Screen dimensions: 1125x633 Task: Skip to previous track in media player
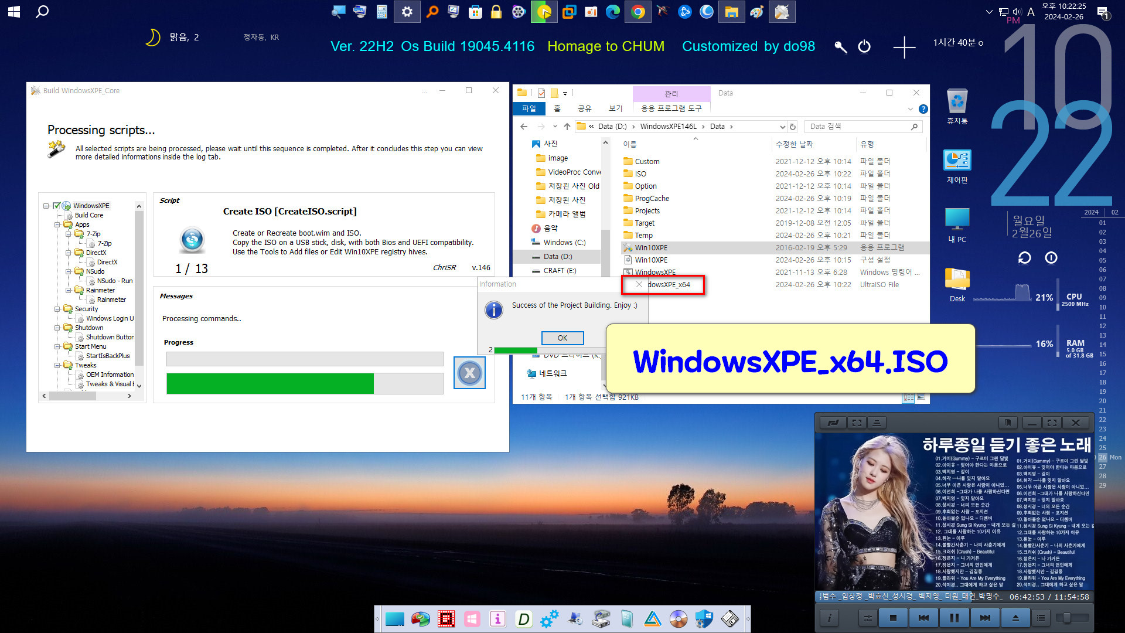click(923, 618)
